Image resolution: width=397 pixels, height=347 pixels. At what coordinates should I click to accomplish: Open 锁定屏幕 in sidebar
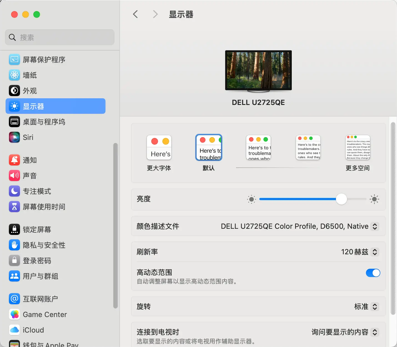[x=56, y=229]
